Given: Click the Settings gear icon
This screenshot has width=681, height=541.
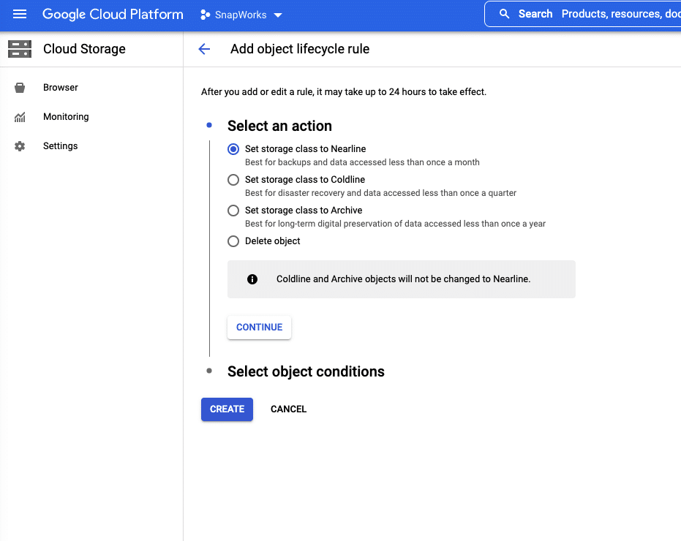Looking at the screenshot, I should (20, 146).
